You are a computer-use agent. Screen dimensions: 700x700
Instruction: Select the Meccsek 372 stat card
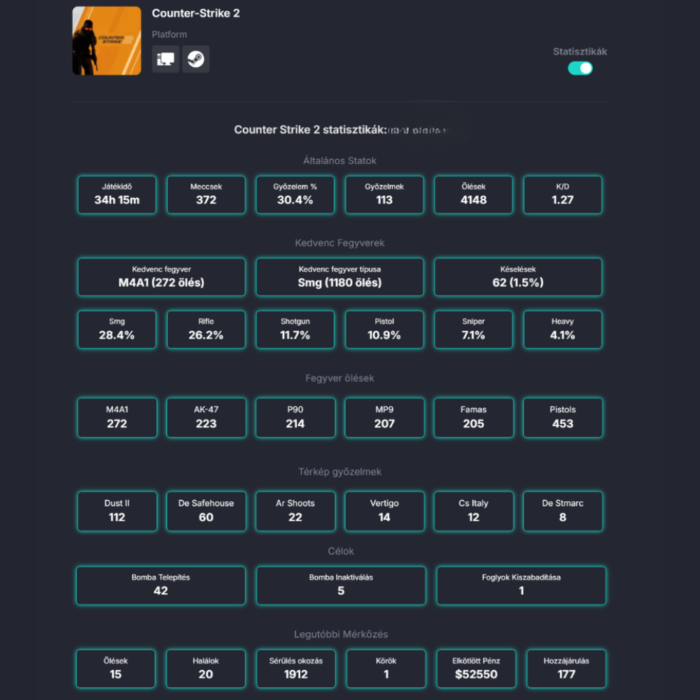pos(206,195)
